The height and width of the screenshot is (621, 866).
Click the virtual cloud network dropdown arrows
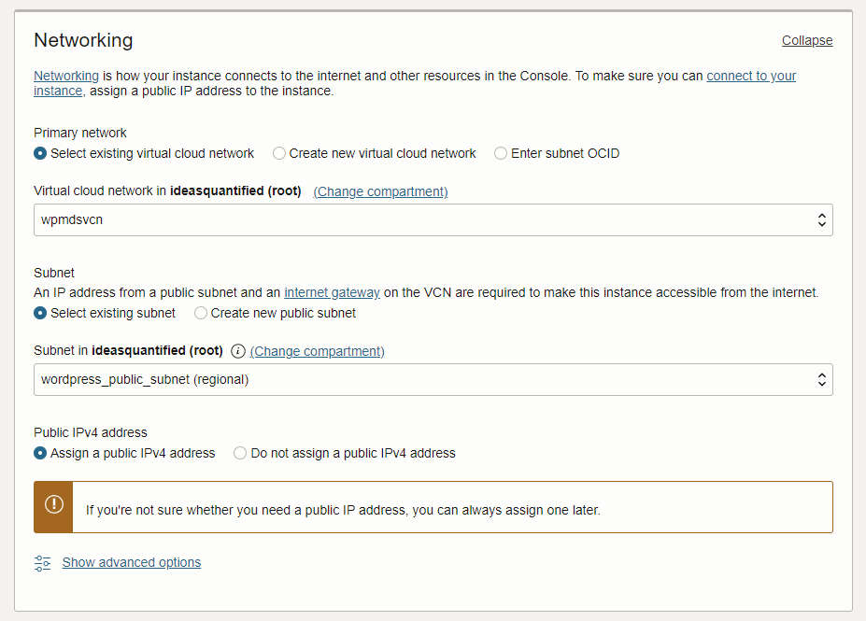click(822, 219)
